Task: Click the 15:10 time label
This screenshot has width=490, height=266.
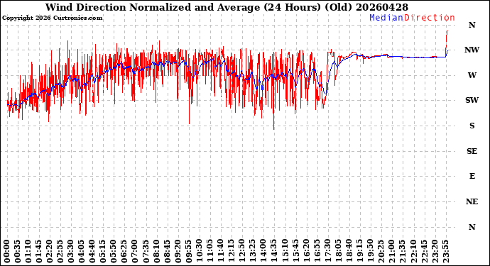Action: coord(284,251)
